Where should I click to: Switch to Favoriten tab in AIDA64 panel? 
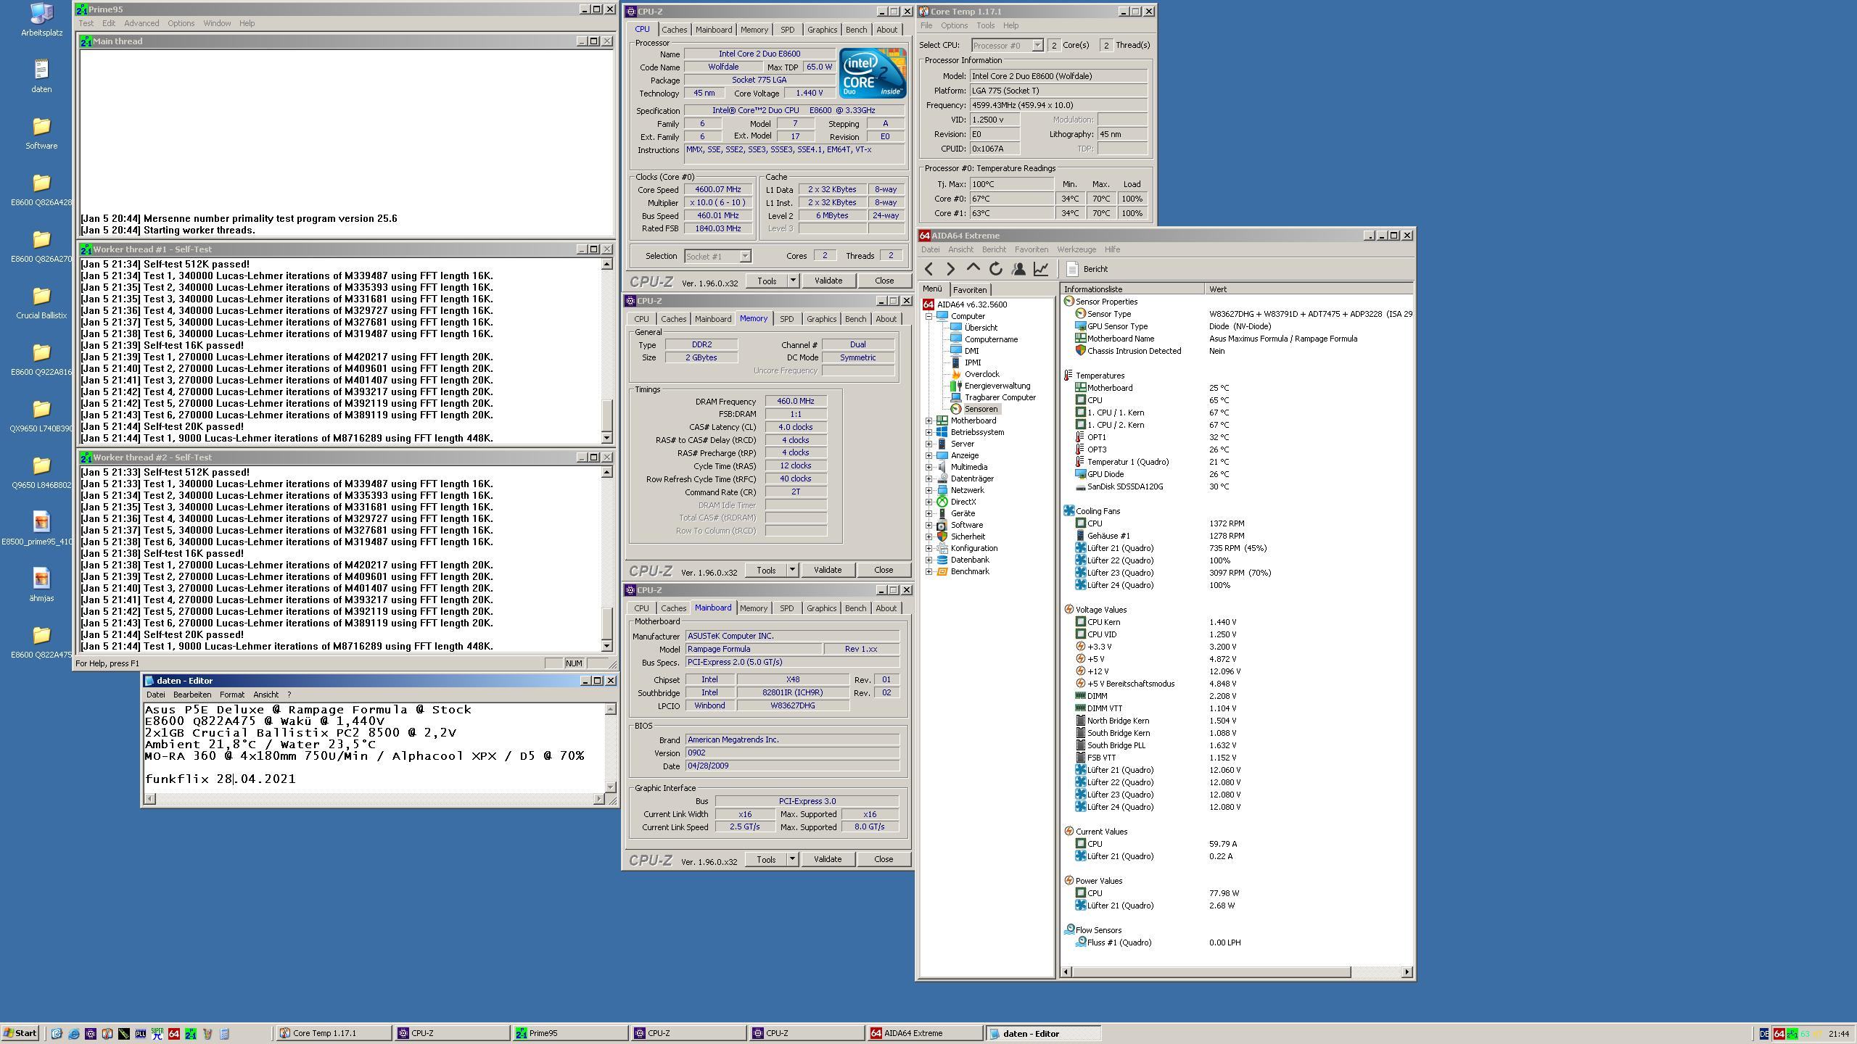[x=970, y=290]
